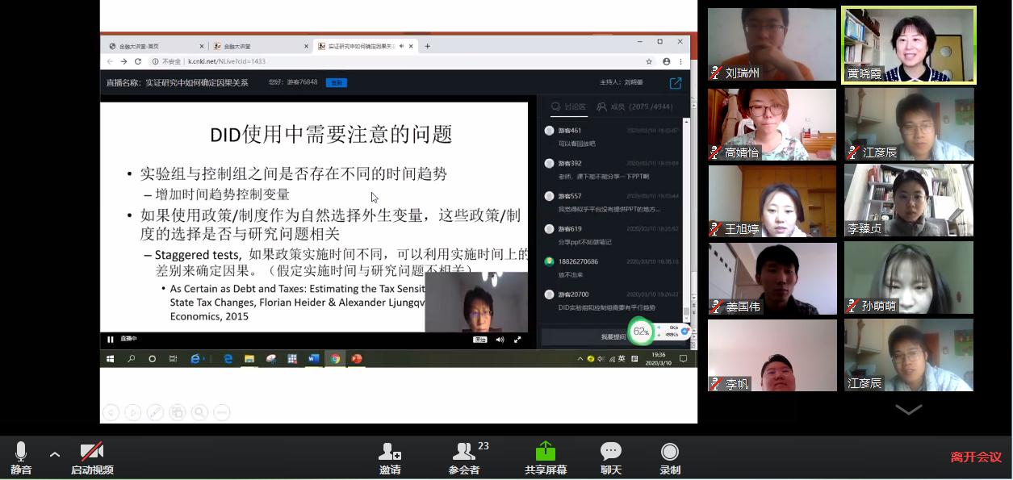Pause the live stream playback
This screenshot has width=1013, height=480.
111,340
